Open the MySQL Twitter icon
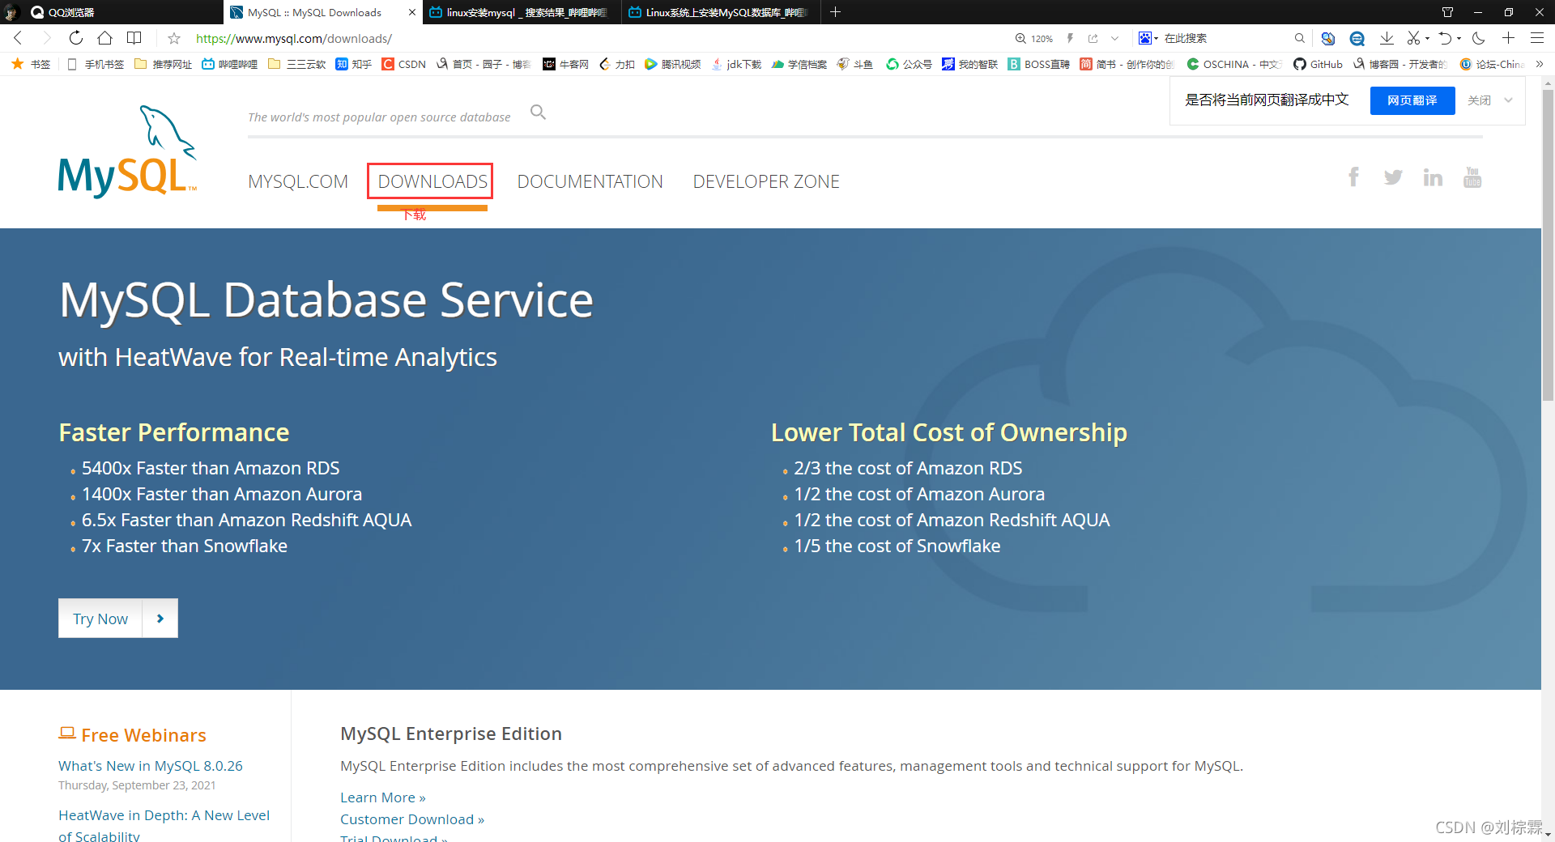 [x=1393, y=177]
